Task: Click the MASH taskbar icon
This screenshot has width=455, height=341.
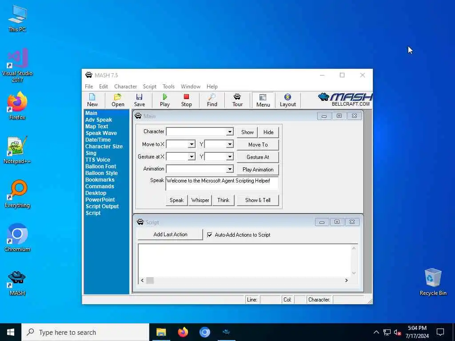Action: pyautogui.click(x=226, y=332)
